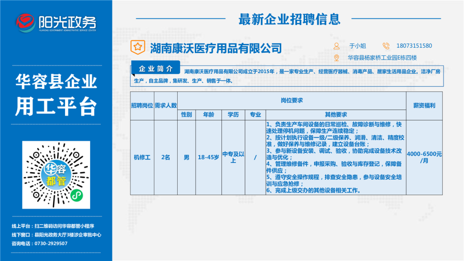Click requirement 2 about 一级/二级保养
This screenshot has height=261, width=464.
click(335, 141)
